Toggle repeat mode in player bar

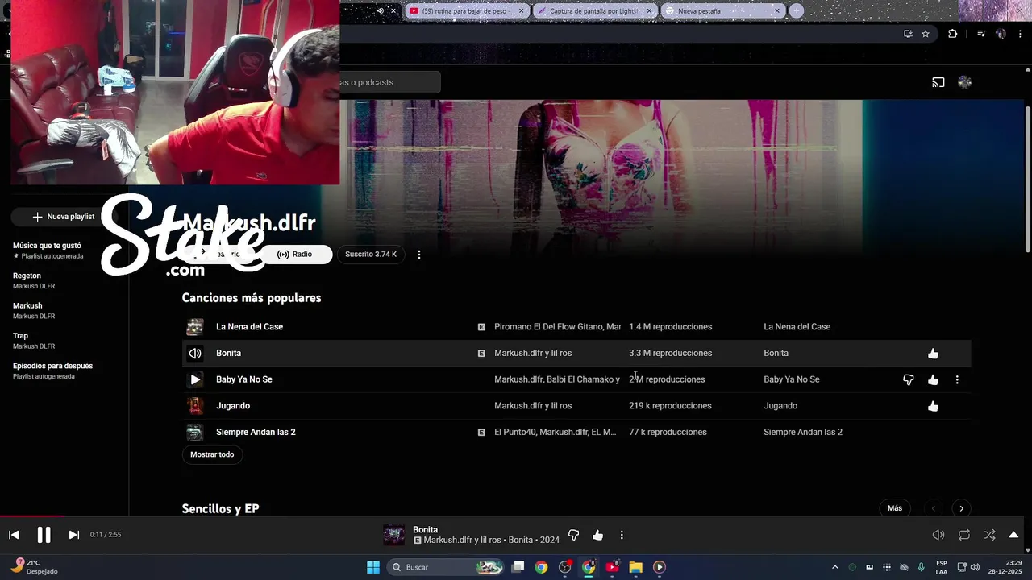964,535
